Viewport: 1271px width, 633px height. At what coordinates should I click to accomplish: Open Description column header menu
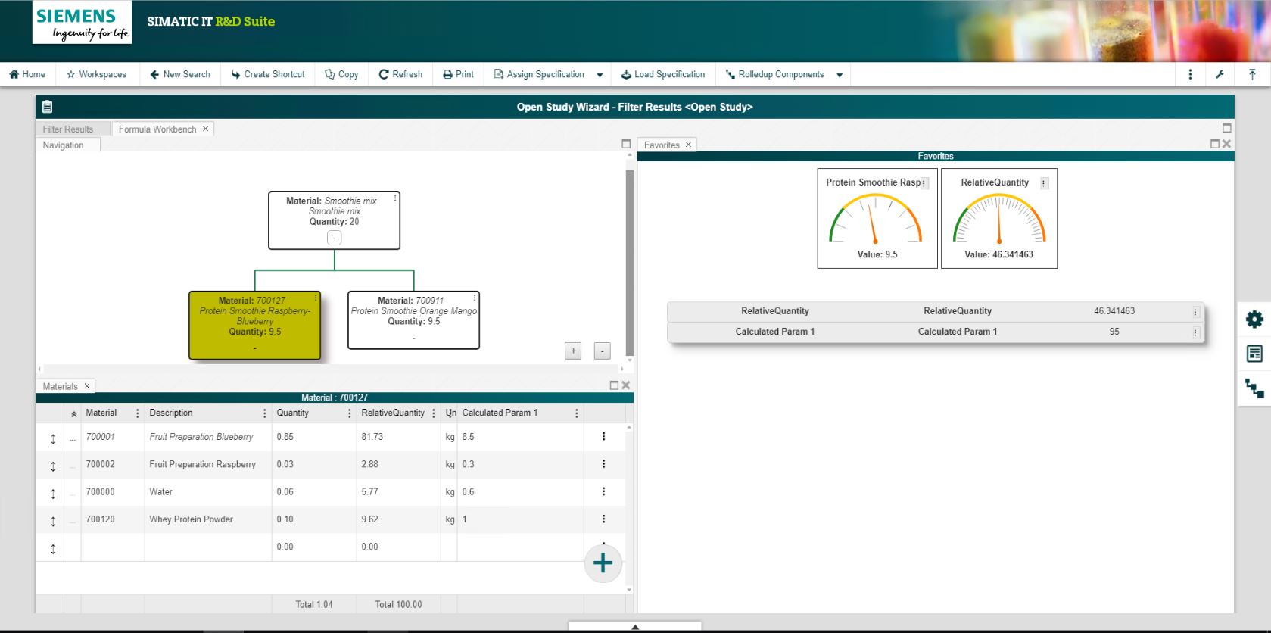click(264, 413)
